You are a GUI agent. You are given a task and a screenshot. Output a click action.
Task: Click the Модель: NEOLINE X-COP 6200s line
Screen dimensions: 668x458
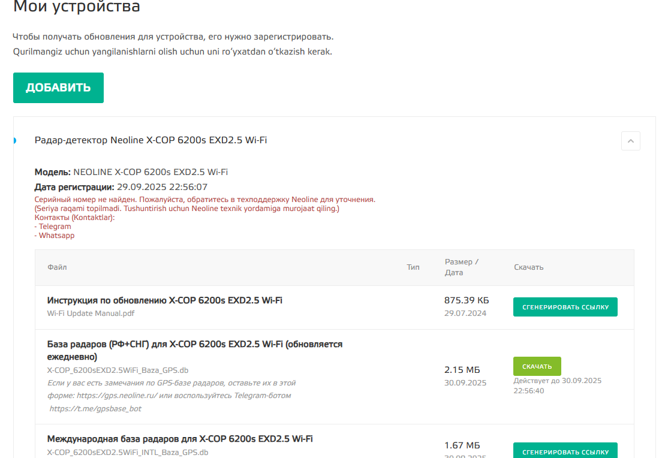pyautogui.click(x=131, y=172)
